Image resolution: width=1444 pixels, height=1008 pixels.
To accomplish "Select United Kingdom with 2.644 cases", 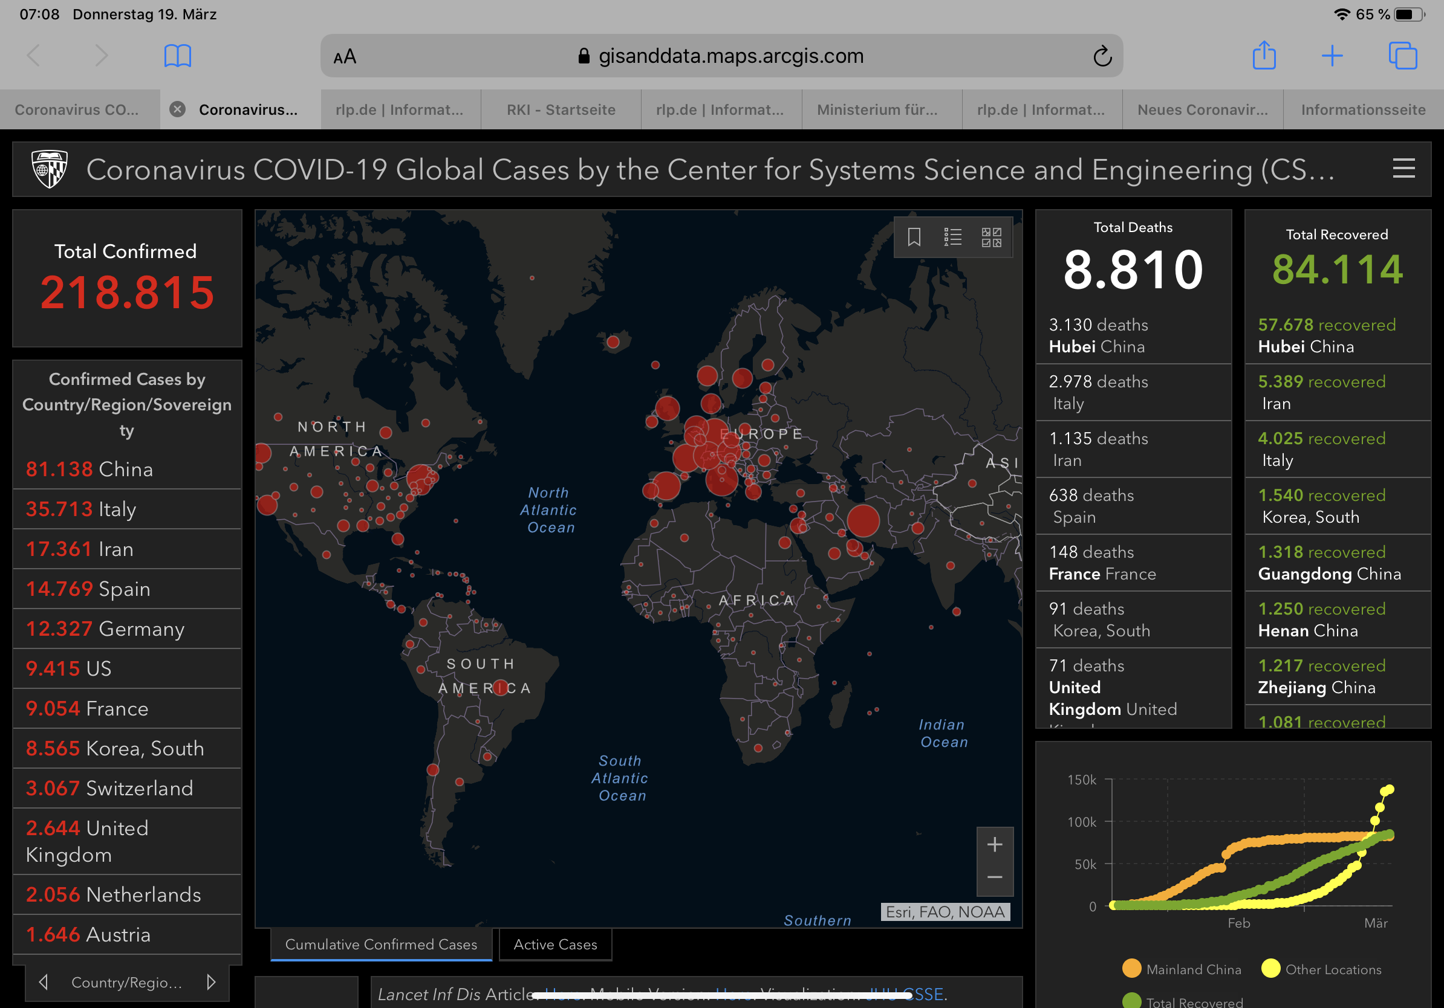I will (127, 841).
